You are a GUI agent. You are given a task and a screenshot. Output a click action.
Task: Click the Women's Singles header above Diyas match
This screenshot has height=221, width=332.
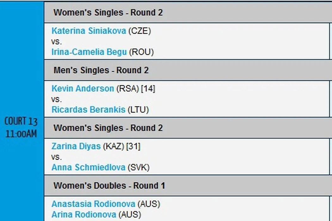coord(108,128)
